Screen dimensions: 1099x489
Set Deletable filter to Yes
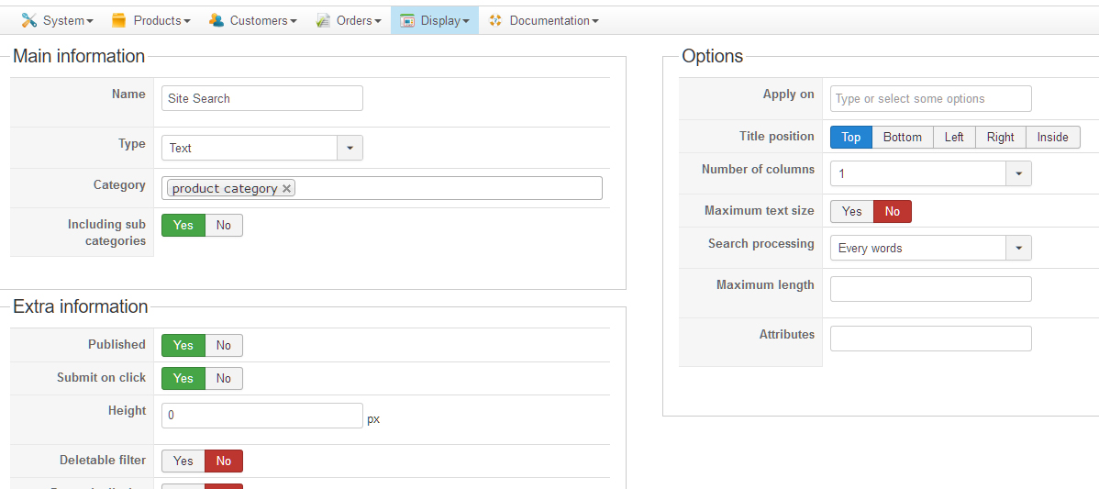pos(183,461)
